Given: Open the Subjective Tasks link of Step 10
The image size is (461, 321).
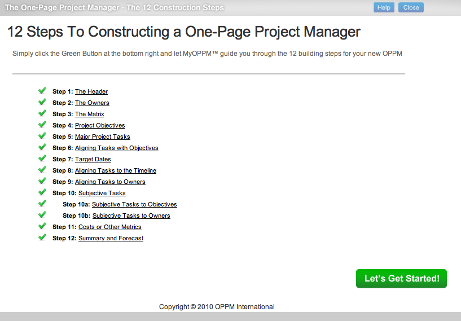Looking at the screenshot, I should coord(102,193).
